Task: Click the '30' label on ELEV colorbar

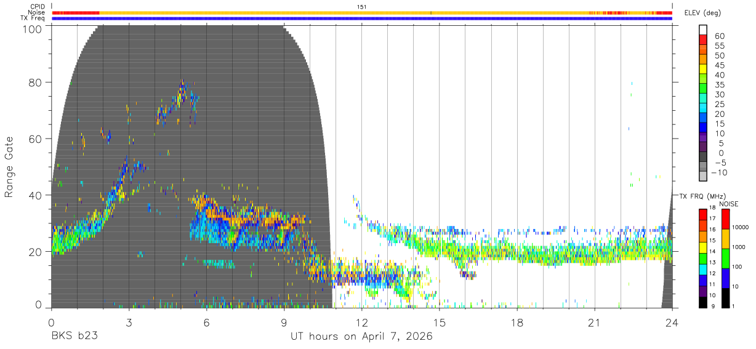Action: (x=719, y=95)
